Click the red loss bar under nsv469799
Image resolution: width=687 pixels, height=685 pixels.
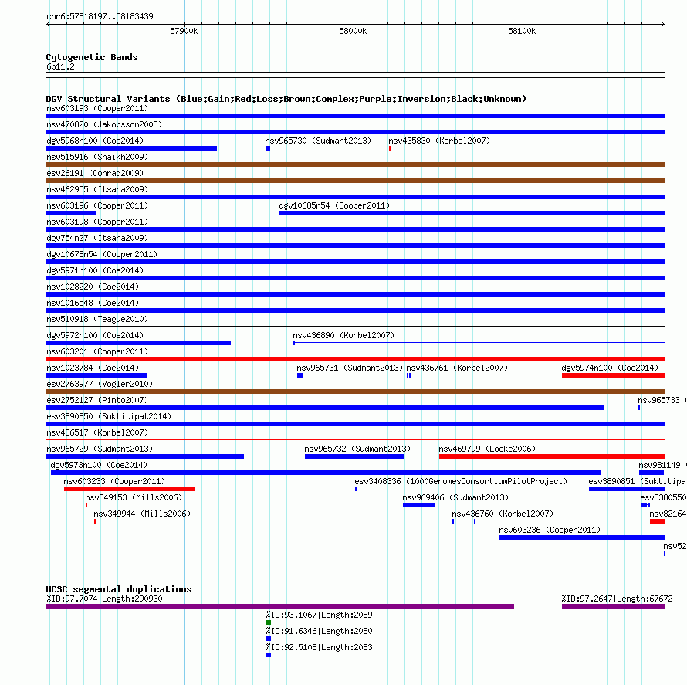coord(552,456)
